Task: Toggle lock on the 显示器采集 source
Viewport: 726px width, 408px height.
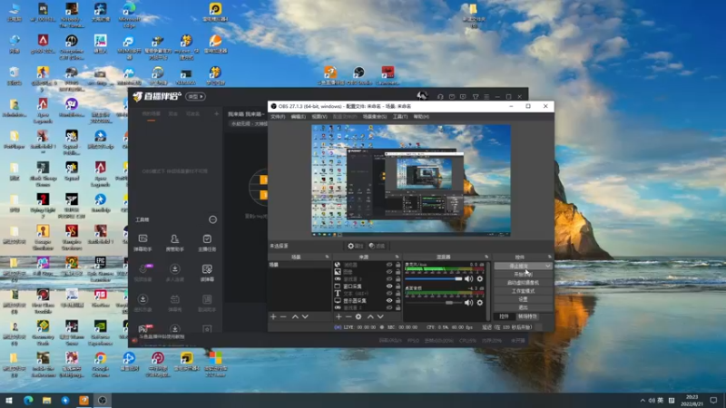Action: 397,301
